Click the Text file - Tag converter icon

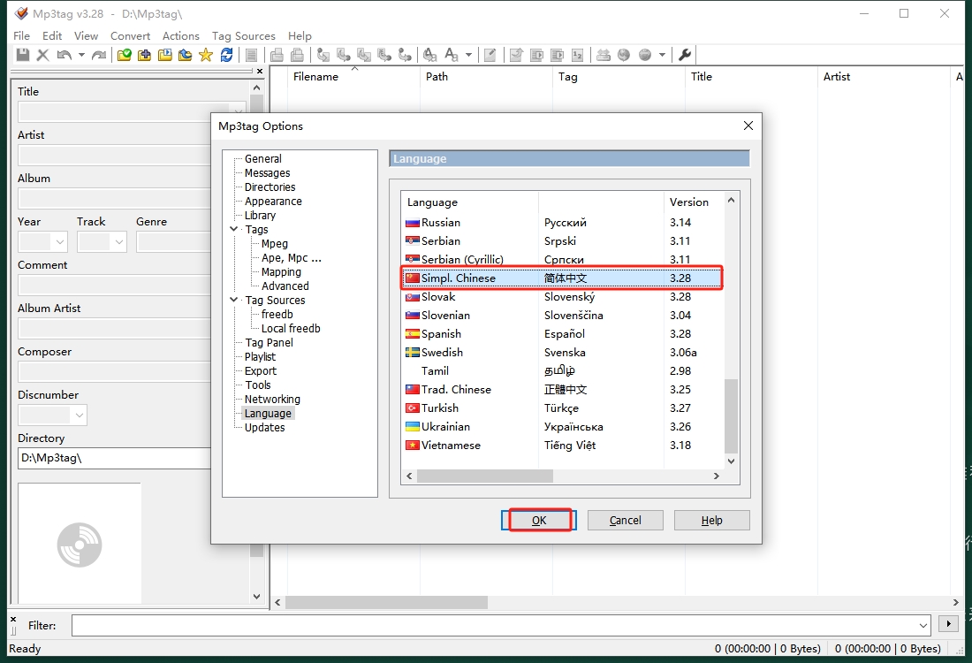tap(384, 55)
